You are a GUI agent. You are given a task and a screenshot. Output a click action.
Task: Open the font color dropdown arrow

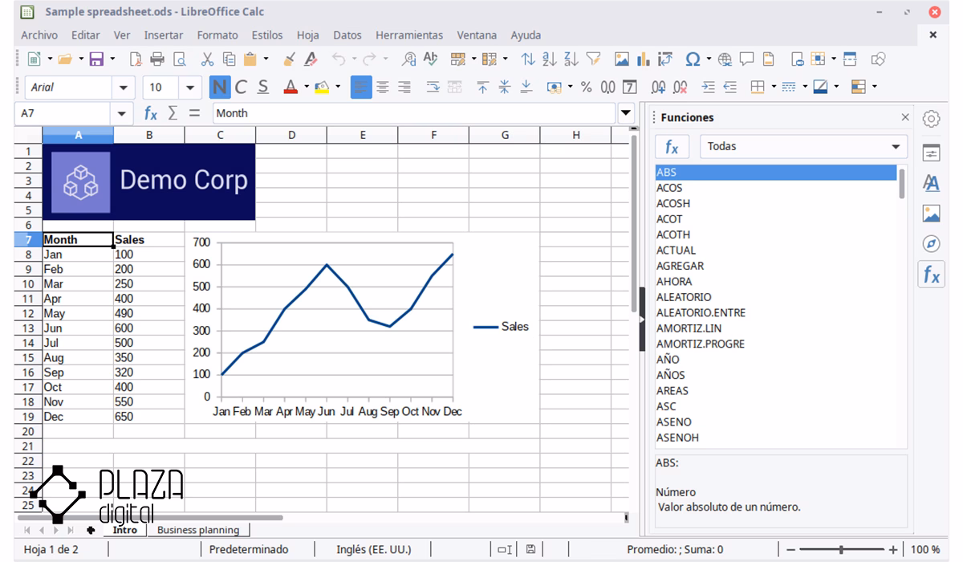[x=306, y=87]
